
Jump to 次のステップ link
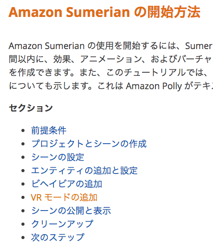click(57, 237)
